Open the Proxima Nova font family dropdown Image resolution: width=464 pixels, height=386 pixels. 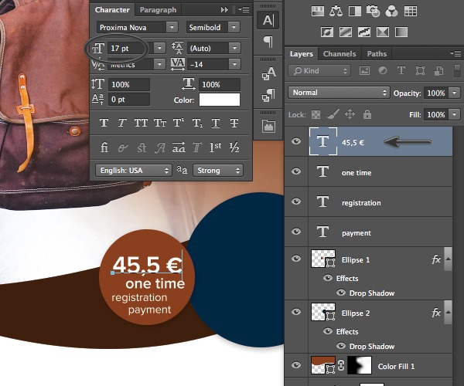tap(172, 28)
